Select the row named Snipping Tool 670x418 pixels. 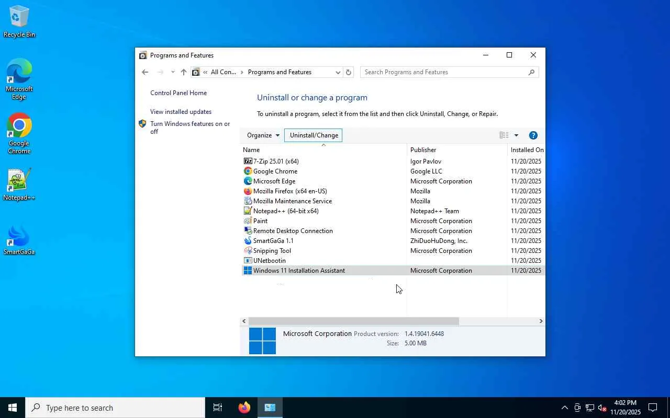(x=393, y=251)
